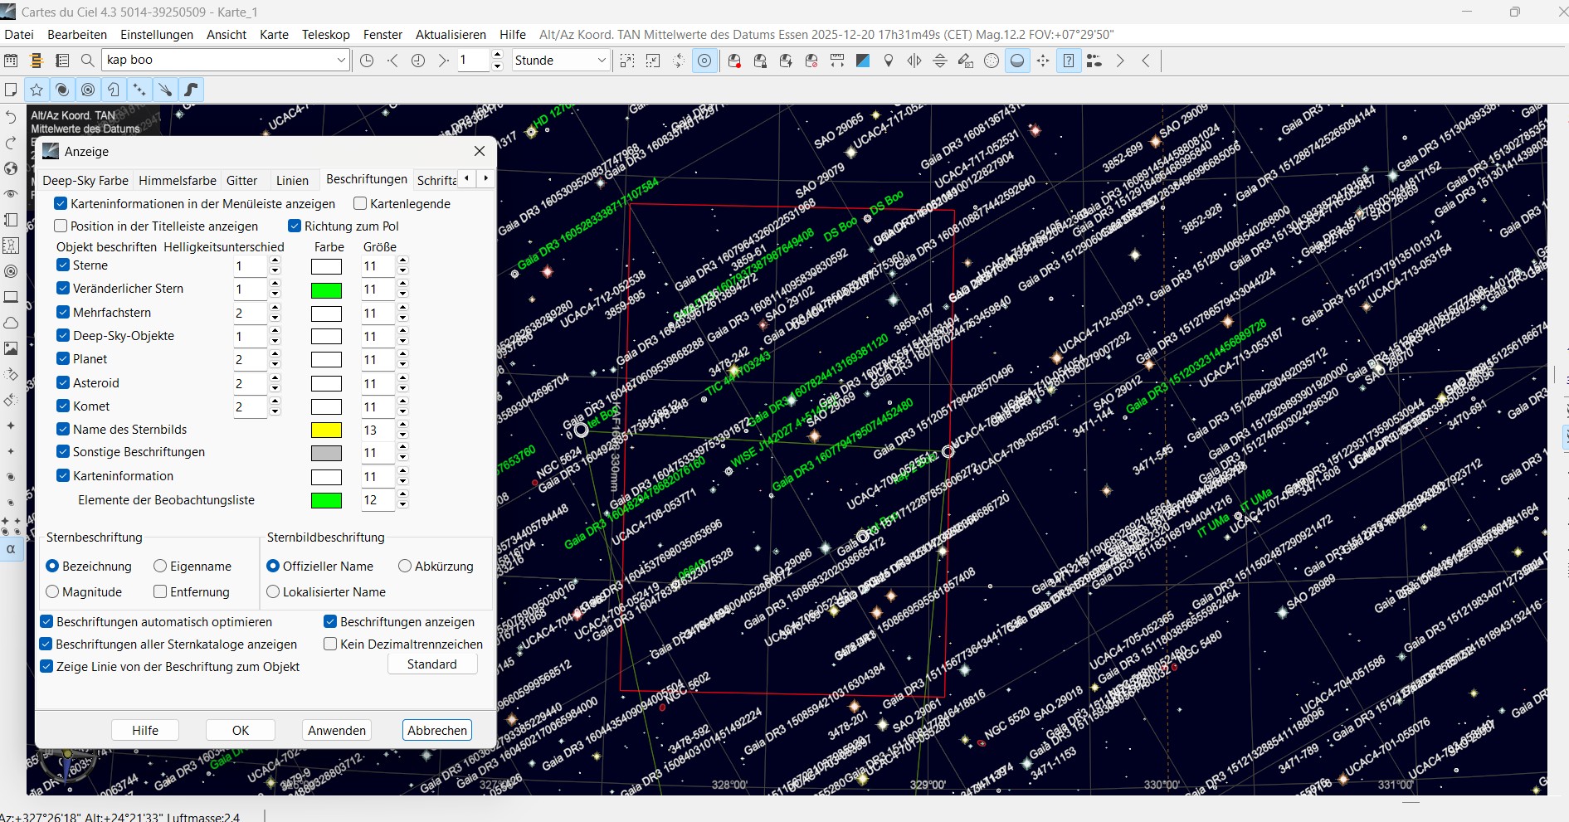Open the calendar icon in the toolbar
Screen dimensions: 1569x822
click(x=11, y=61)
